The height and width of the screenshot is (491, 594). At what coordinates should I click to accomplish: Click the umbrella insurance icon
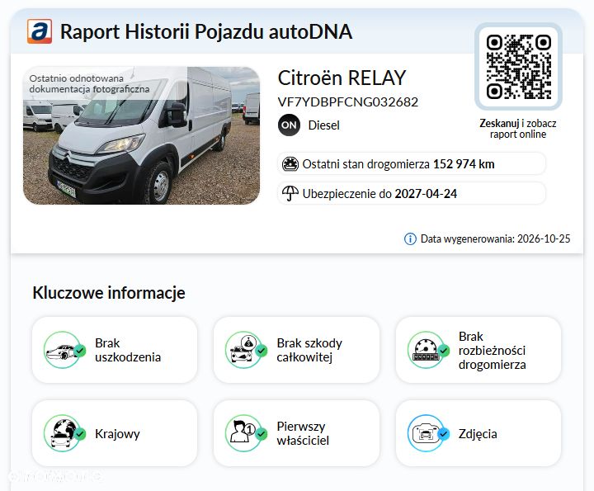(x=290, y=193)
